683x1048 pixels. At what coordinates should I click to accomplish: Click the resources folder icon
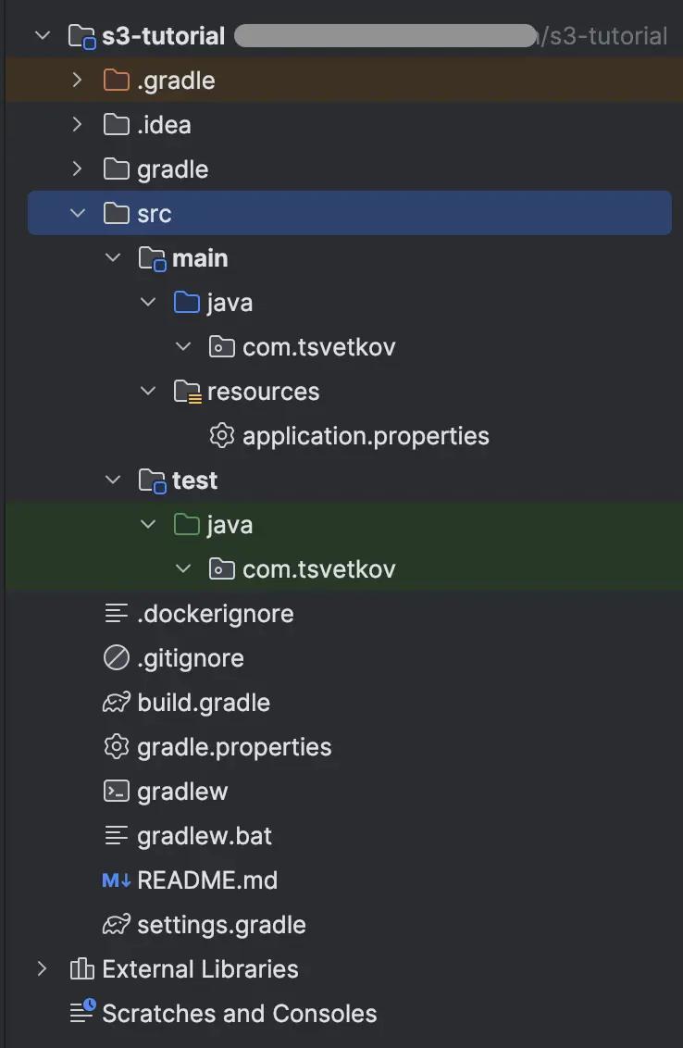(187, 392)
